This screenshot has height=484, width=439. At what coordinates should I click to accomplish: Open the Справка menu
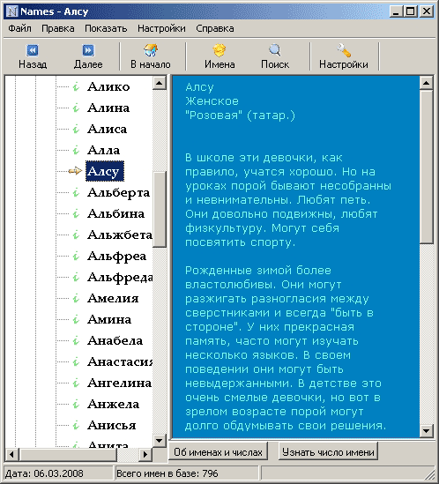click(x=215, y=28)
